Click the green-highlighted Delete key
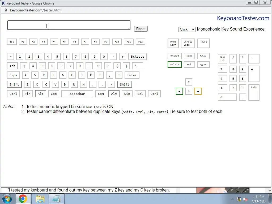272x204 pixels. pos(175,65)
